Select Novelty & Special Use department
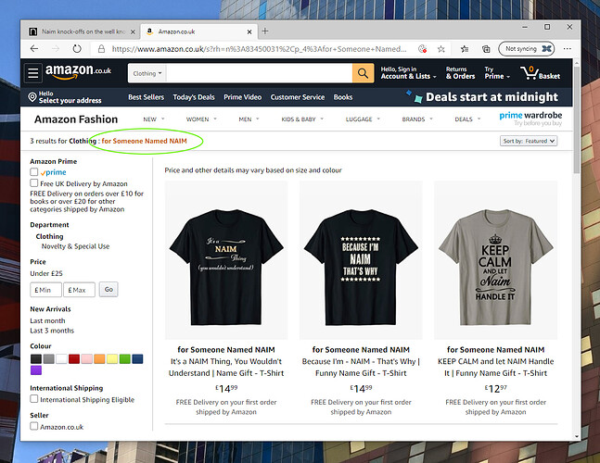Viewport: 600px width, 463px height. [75, 246]
